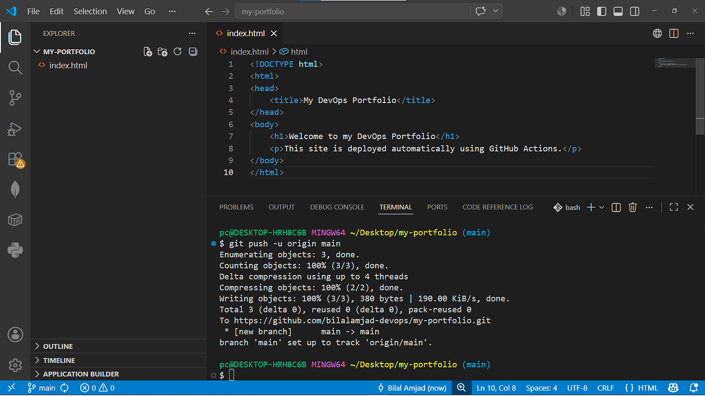Switch to the DEBUG CONSOLE tab
This screenshot has height=396, width=705.
[x=337, y=207]
